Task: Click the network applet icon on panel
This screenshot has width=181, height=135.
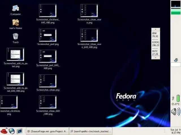Action: [x=176, y=60]
